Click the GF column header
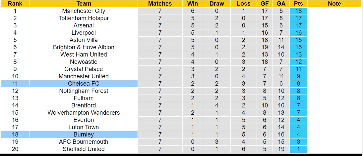 pos(265,4)
